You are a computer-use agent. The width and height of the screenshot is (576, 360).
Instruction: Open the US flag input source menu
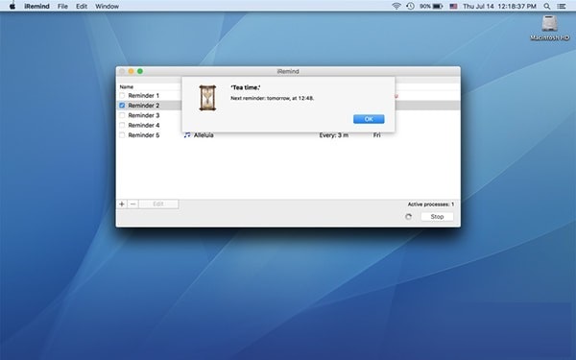453,7
